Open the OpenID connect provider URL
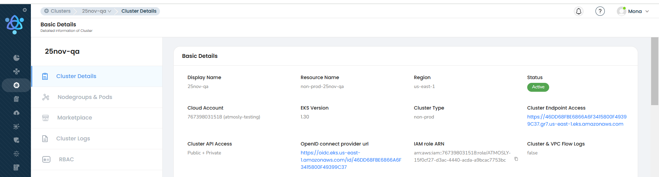The height and width of the screenshot is (177, 659). [x=351, y=160]
